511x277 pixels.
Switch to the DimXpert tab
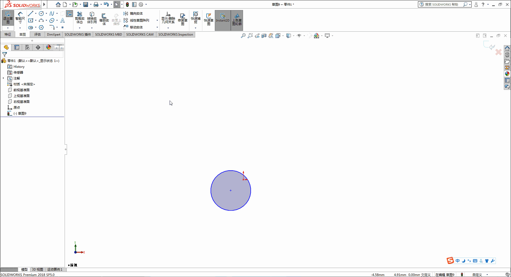click(54, 35)
